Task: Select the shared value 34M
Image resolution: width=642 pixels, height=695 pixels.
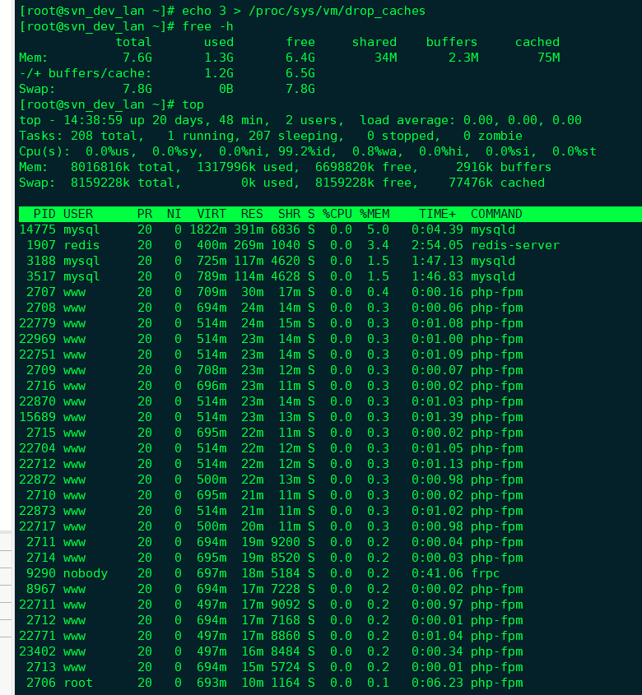Action: point(385,58)
